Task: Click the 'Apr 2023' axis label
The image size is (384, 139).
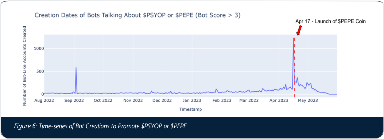Action: (x=278, y=100)
